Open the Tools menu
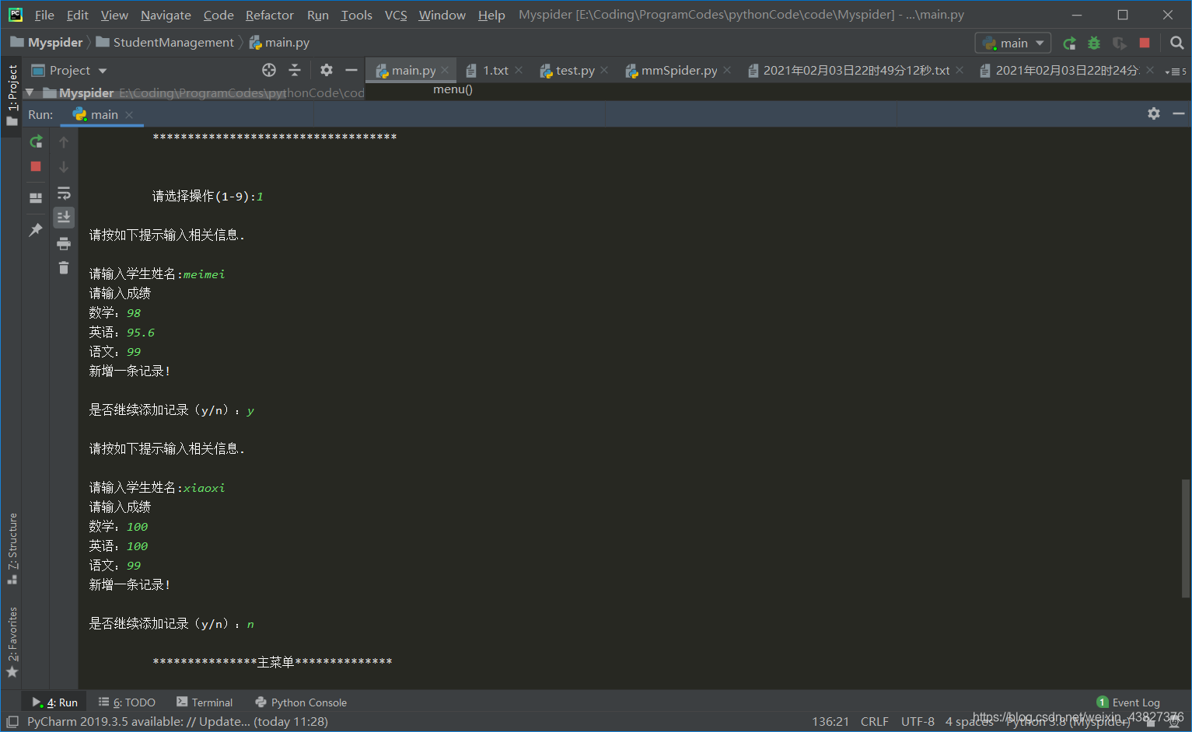Image resolution: width=1192 pixels, height=732 pixels. click(x=356, y=15)
